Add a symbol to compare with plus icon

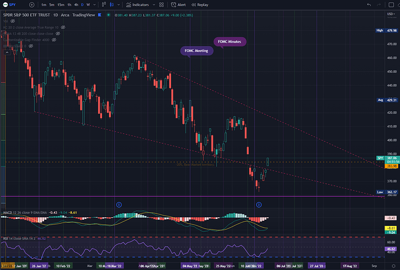[32, 5]
